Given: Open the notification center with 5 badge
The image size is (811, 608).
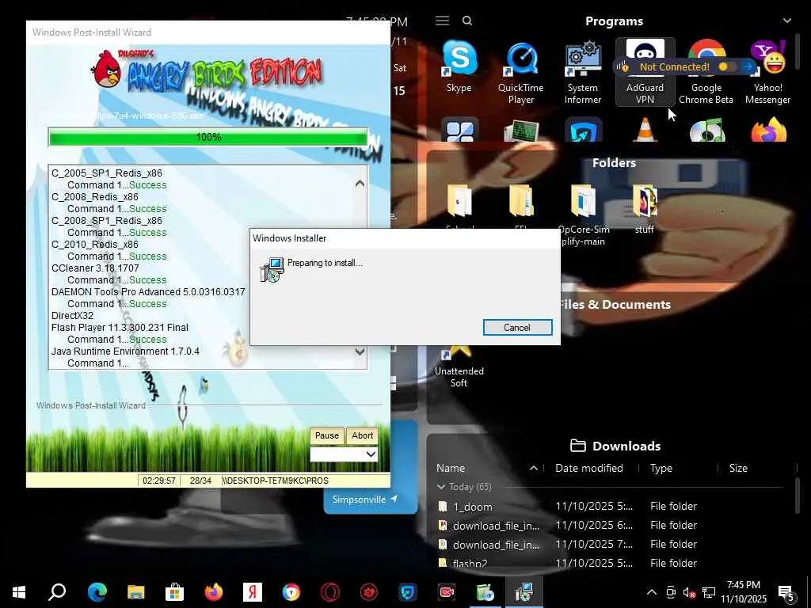Looking at the screenshot, I should pyautogui.click(x=786, y=593).
